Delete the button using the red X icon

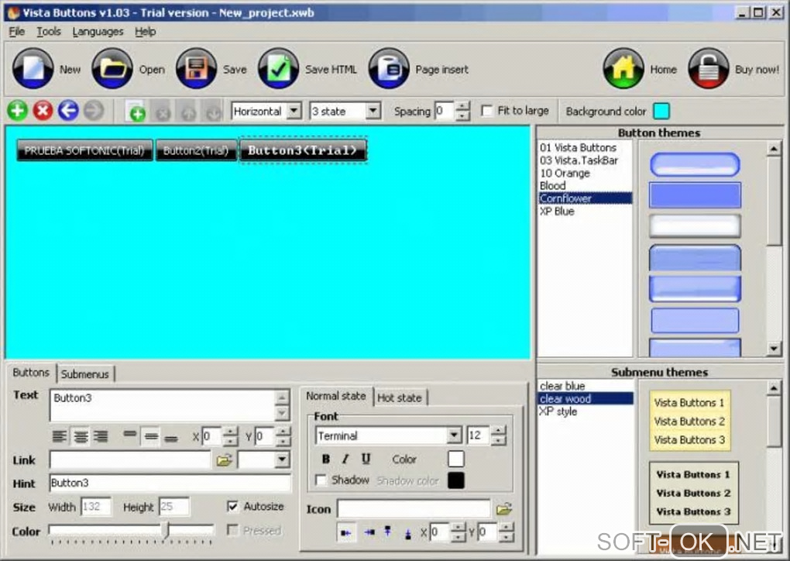pyautogui.click(x=43, y=110)
